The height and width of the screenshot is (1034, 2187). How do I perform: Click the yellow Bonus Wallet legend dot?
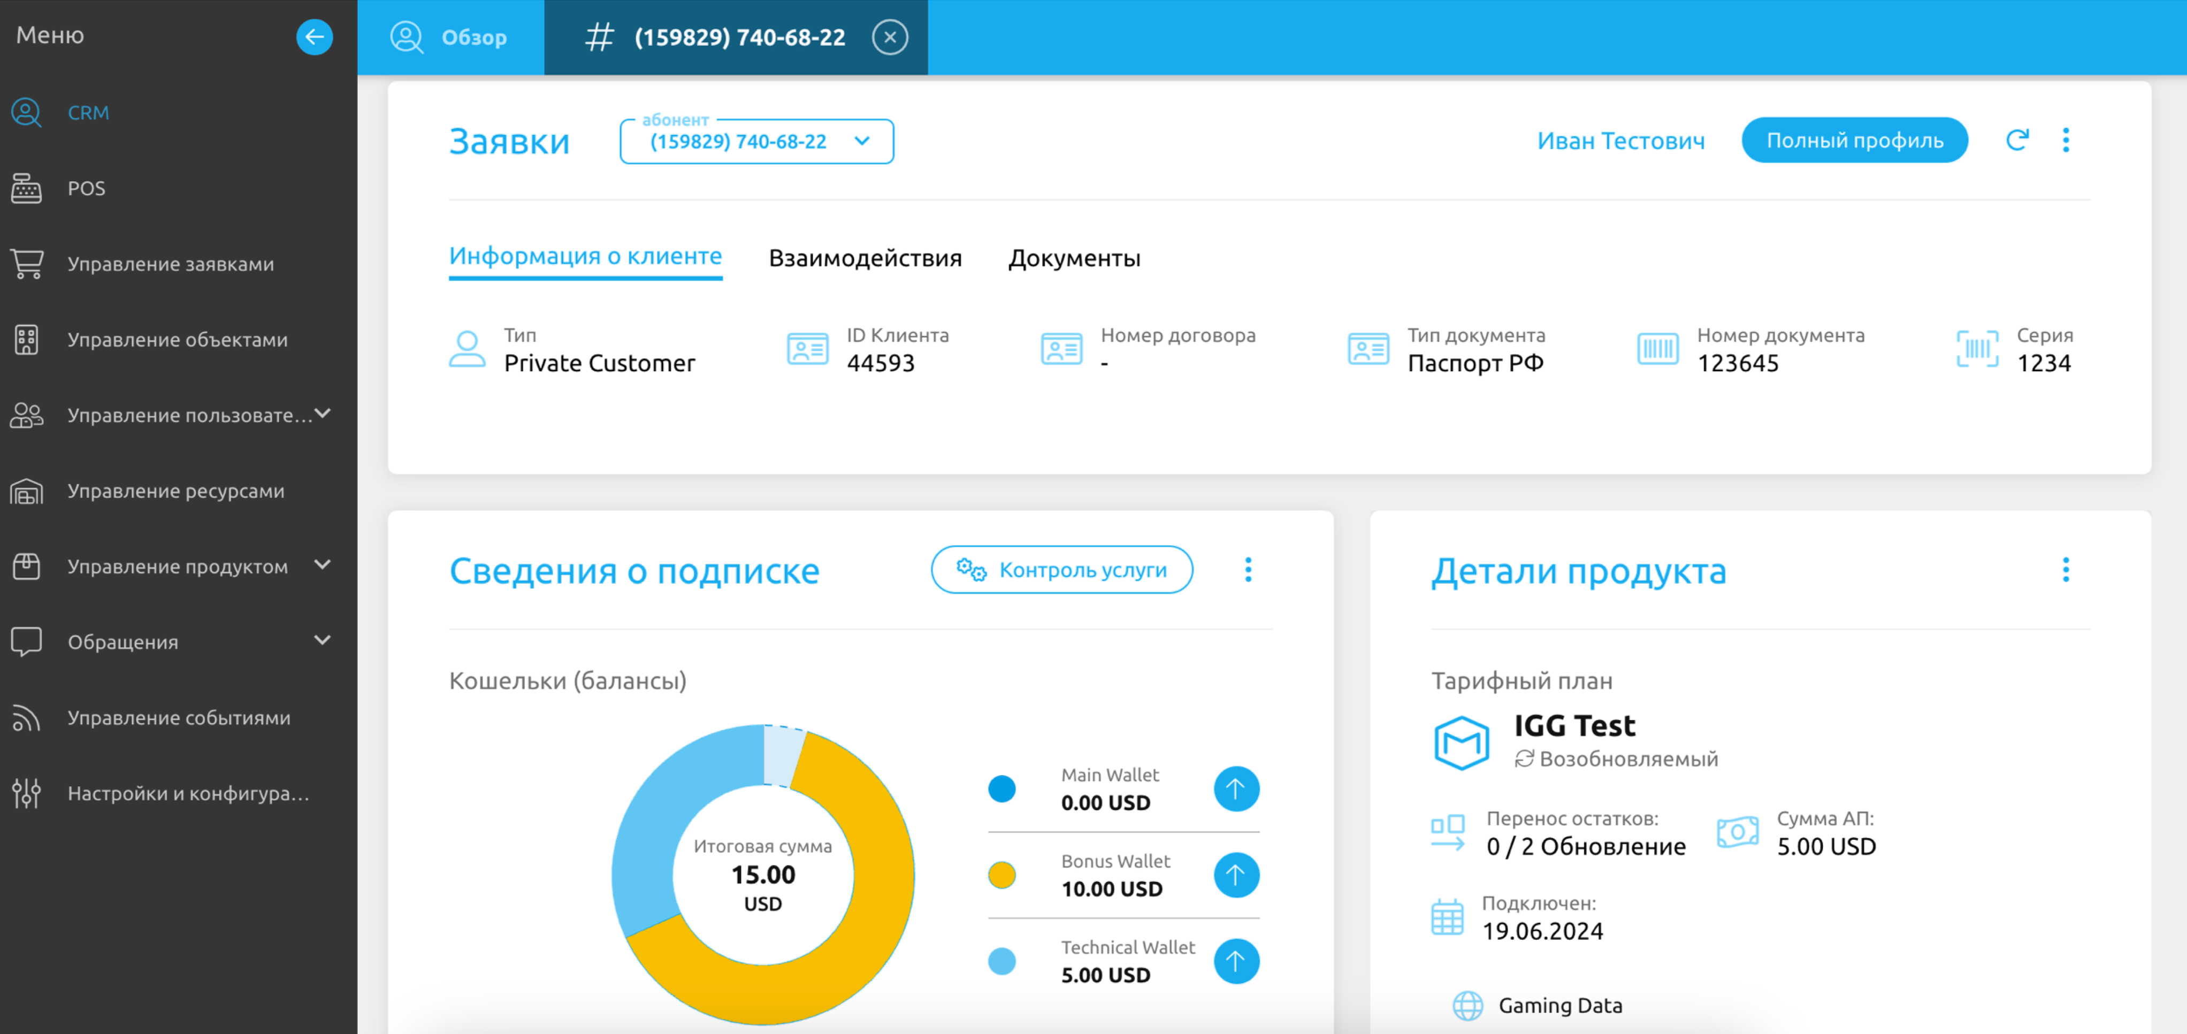(1002, 875)
